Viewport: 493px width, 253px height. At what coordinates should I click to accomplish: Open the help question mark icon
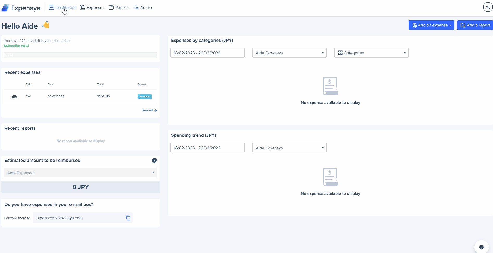click(x=481, y=247)
